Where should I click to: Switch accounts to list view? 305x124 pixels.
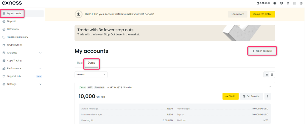click(267, 75)
